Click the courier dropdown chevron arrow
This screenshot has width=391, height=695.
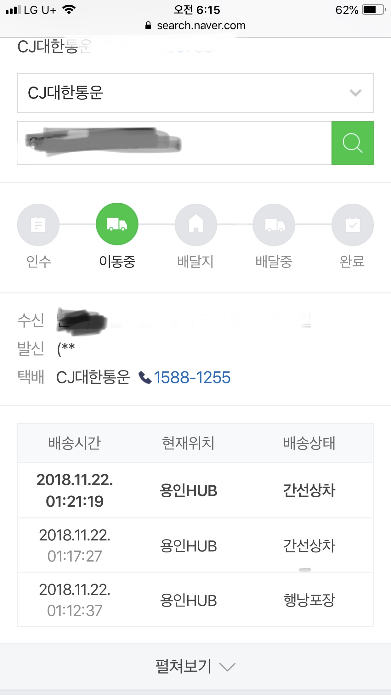(355, 93)
